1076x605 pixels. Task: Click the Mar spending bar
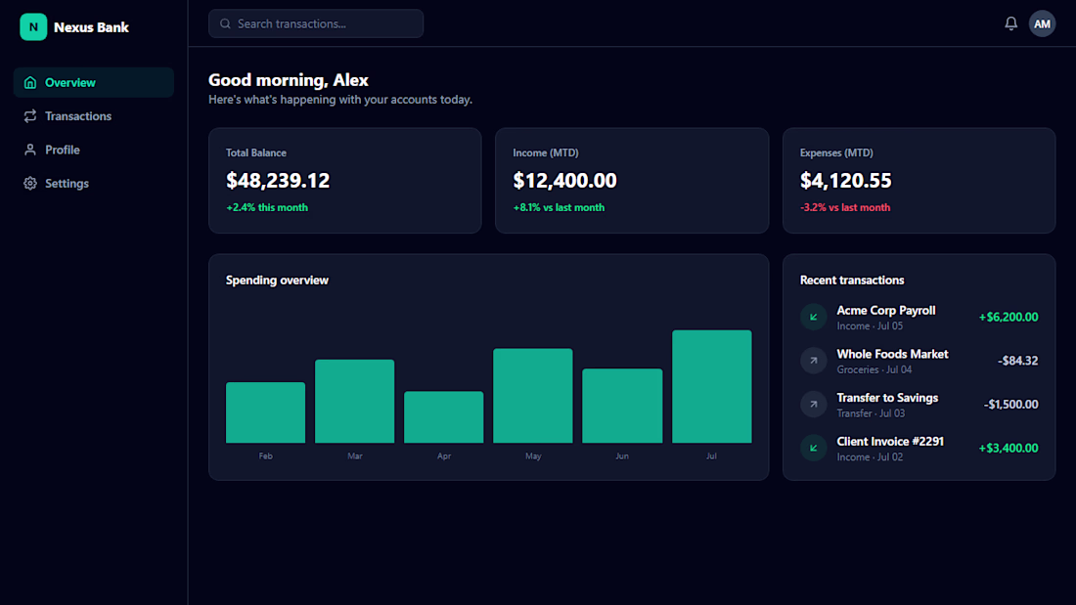tap(355, 402)
